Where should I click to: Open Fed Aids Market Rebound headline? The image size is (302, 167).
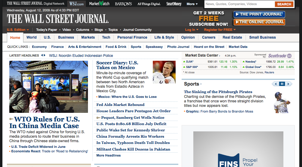tap(120, 105)
